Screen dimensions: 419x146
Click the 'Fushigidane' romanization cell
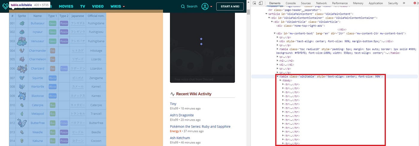(x=96, y=23)
